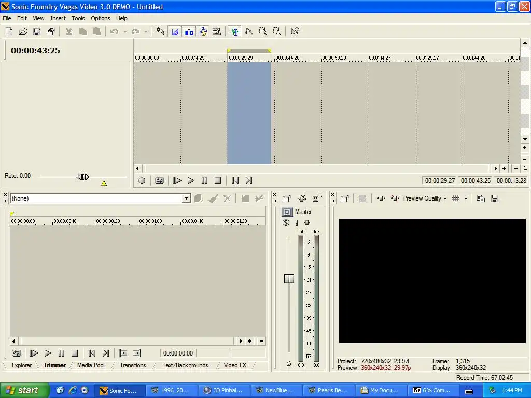Open mixer audio properties icon
The image size is (531, 398).
pos(286,198)
